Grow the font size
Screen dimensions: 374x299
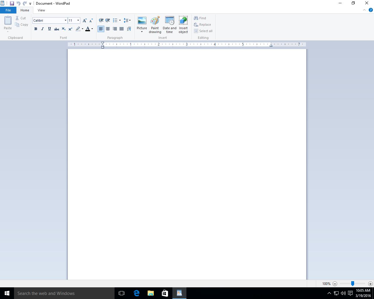pos(84,20)
